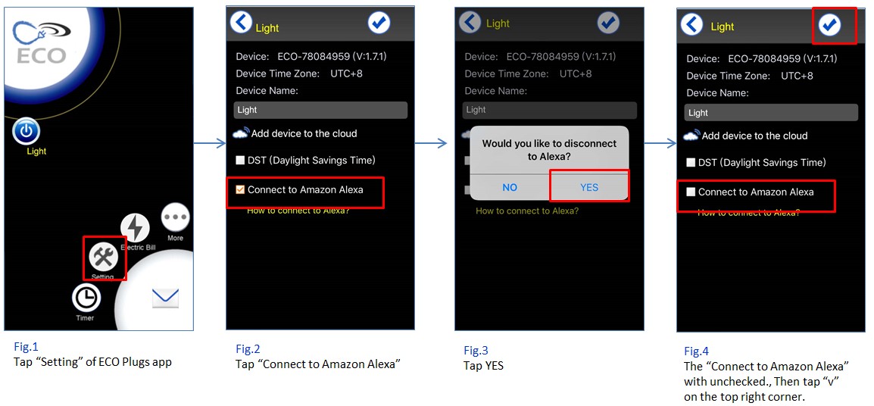Select the Device Name field in Fig.4

[x=771, y=113]
